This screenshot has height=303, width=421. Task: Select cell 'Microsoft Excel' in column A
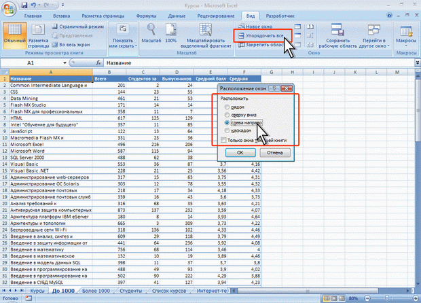pos(51,144)
